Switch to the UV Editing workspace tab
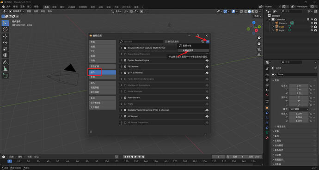Image resolution: width=319 pixels, height=170 pixels. [x=71, y=7]
